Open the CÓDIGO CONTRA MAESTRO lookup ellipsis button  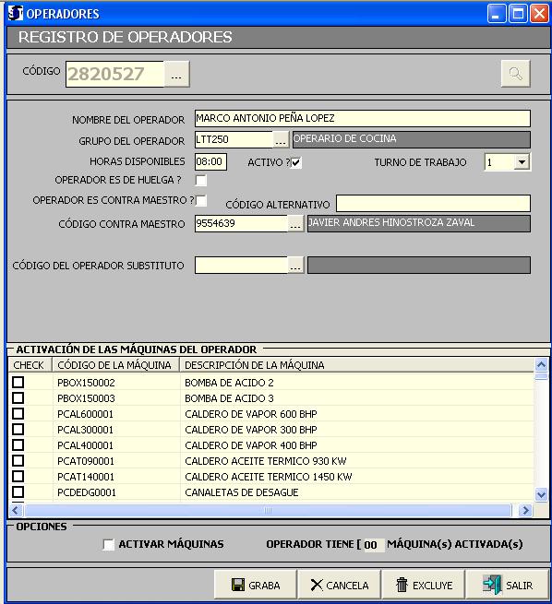point(295,223)
